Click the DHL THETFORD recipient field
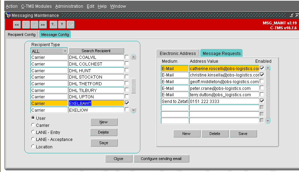 (x=96, y=84)
